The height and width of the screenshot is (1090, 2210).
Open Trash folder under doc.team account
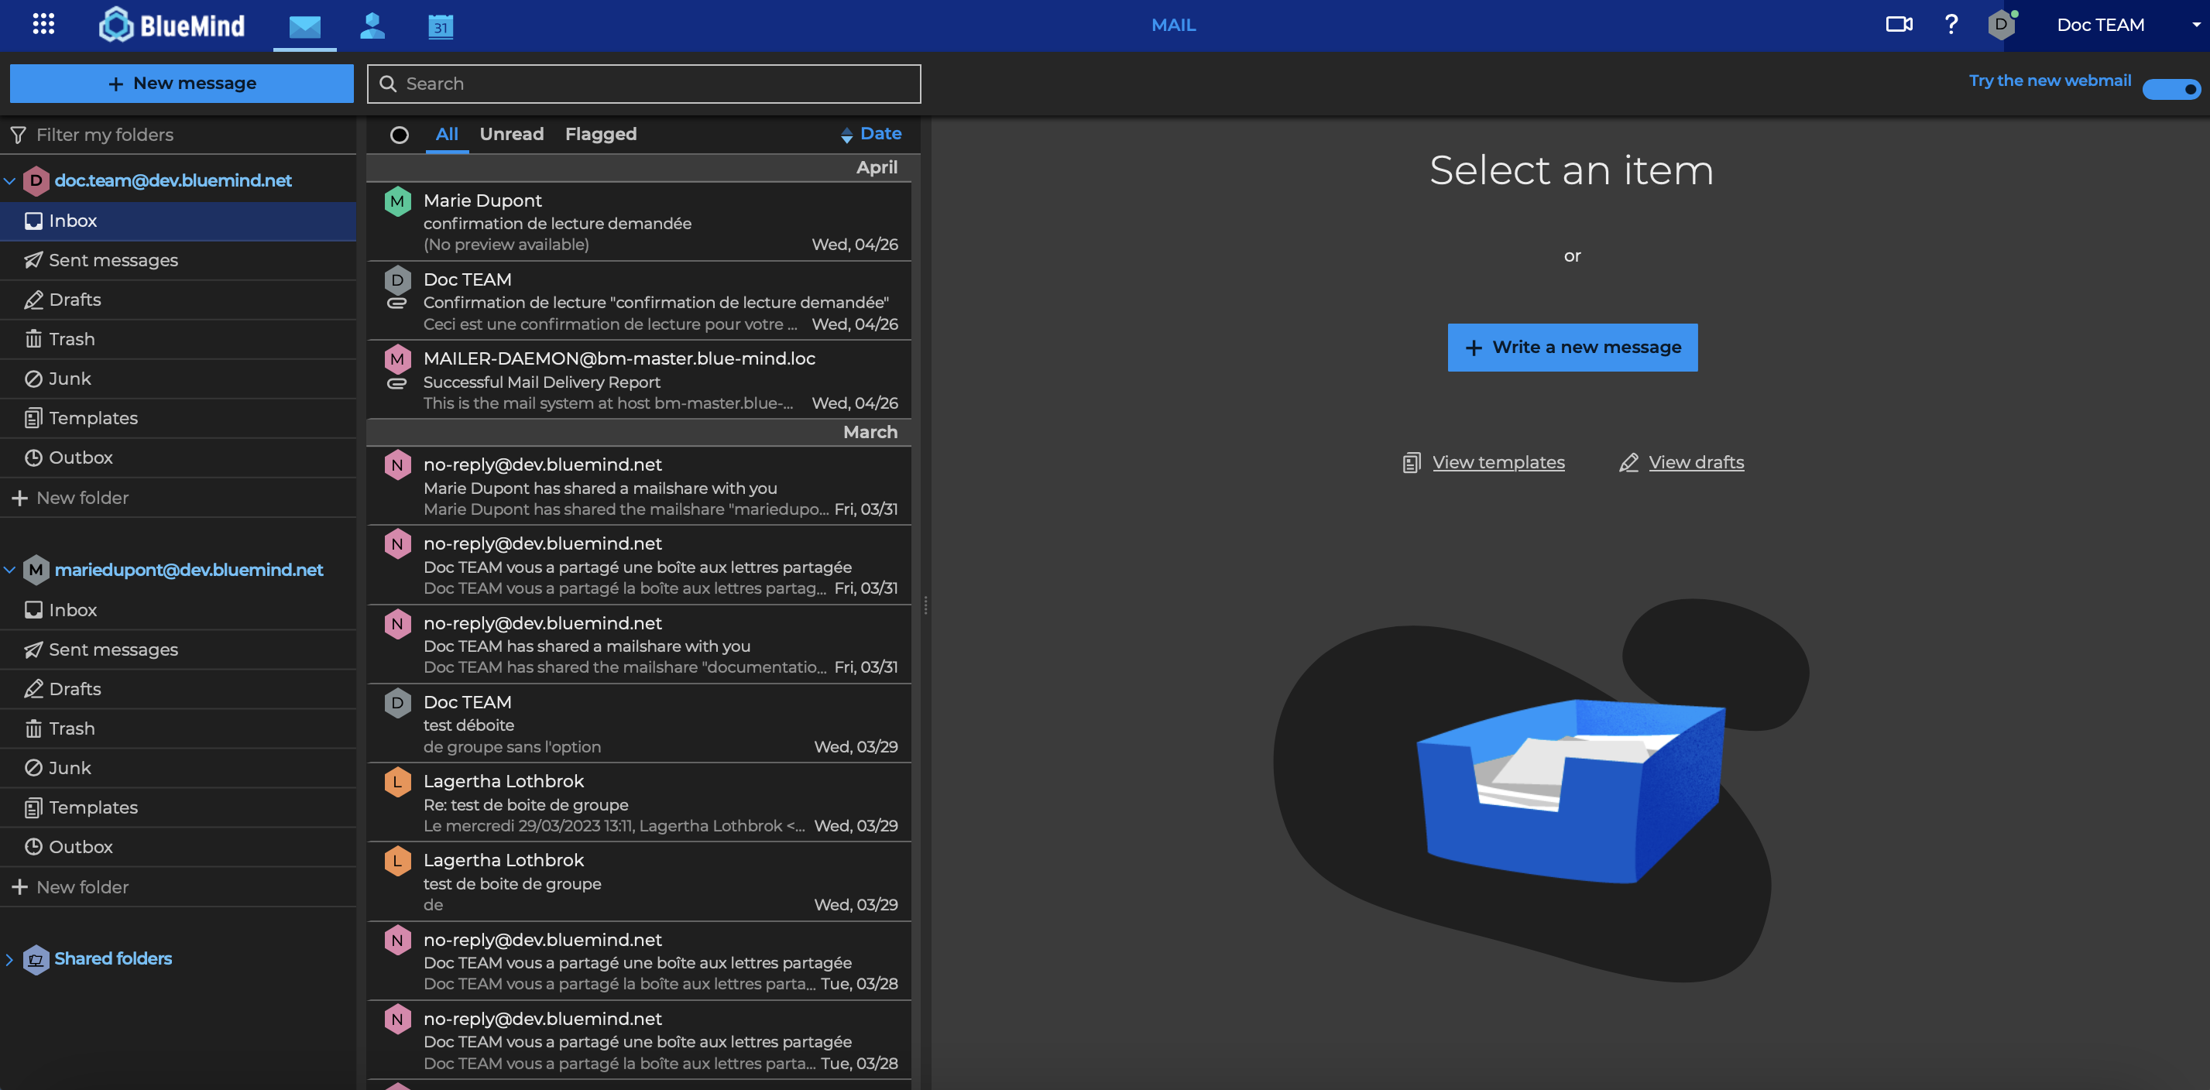71,339
